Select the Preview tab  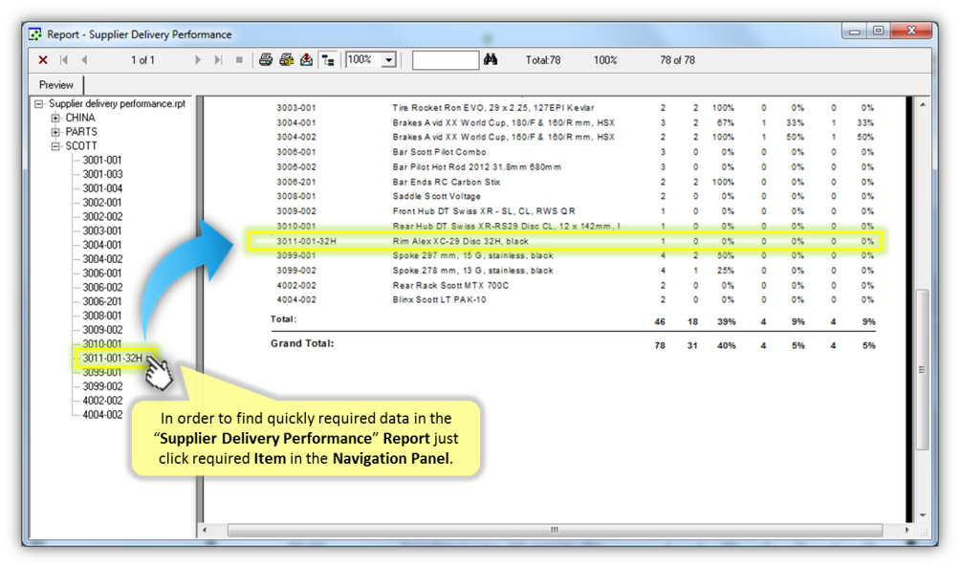pyautogui.click(x=55, y=84)
